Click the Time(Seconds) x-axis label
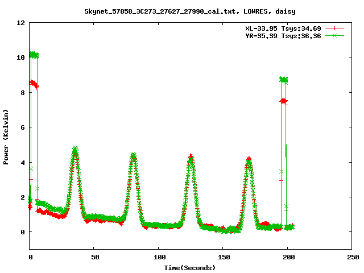Viewport: 364px width, 273px height. coord(189,268)
